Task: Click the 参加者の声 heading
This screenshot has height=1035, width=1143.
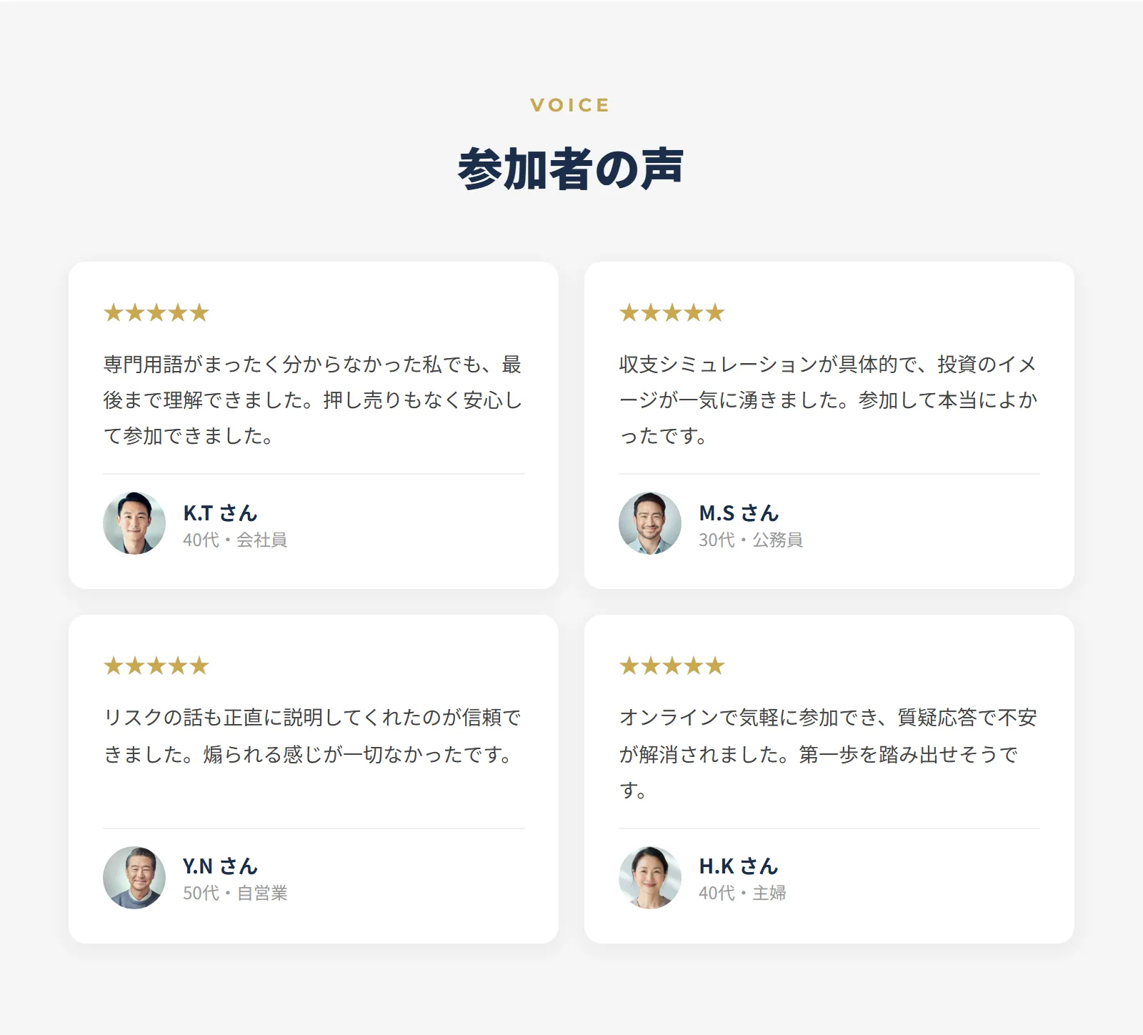Action: click(571, 169)
